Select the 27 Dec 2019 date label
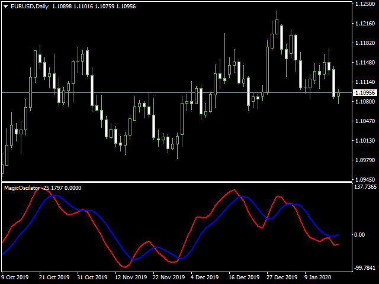 pos(282,277)
